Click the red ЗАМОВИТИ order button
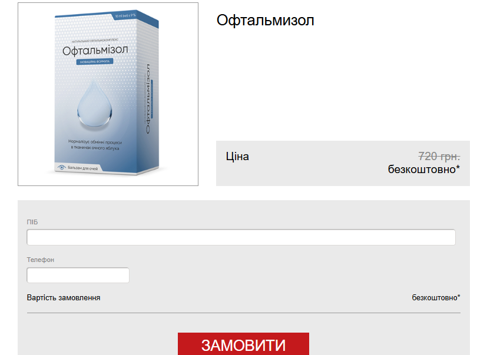The width and height of the screenshot is (487, 355). 243,344
